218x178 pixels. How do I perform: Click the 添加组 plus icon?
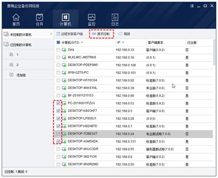(x=11, y=75)
